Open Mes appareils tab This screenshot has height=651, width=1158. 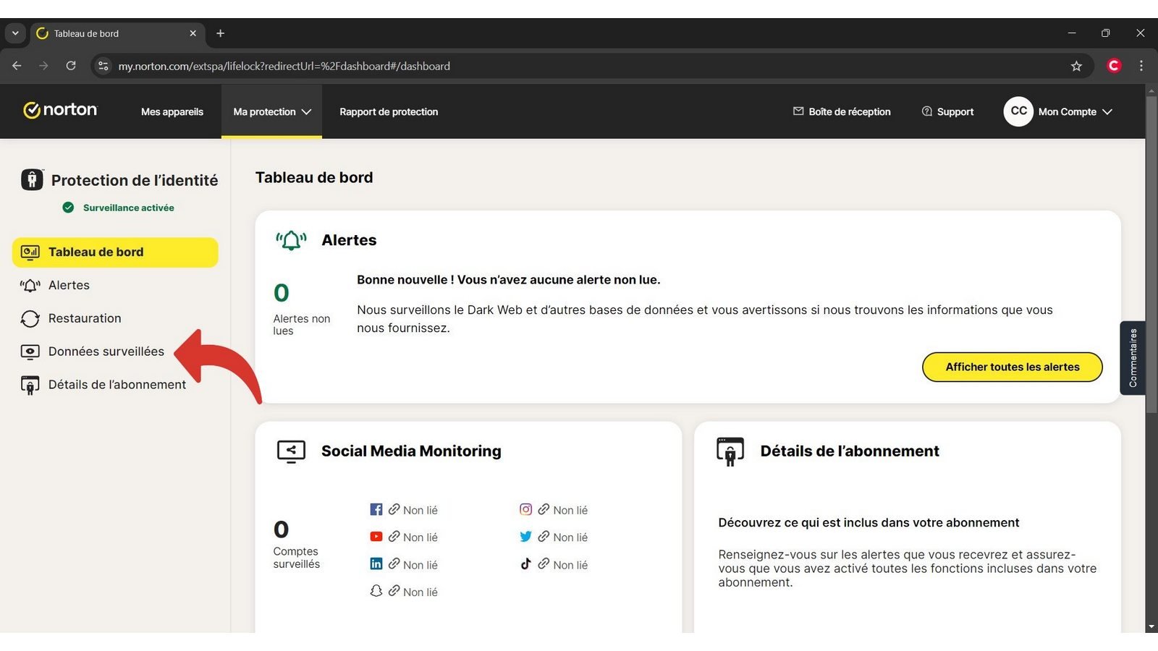click(172, 112)
